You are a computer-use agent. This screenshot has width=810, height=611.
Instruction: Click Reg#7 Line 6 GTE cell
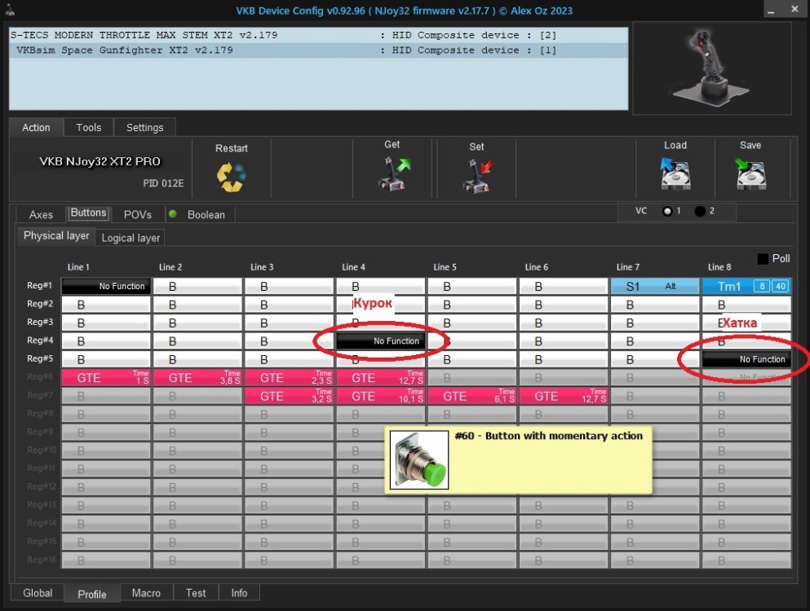click(564, 396)
